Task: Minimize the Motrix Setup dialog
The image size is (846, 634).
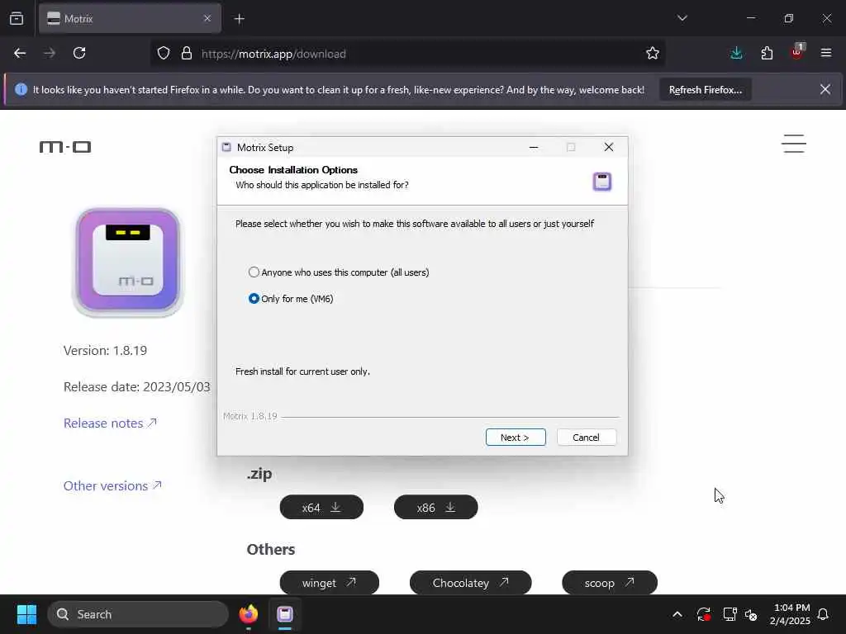Action: (x=534, y=147)
